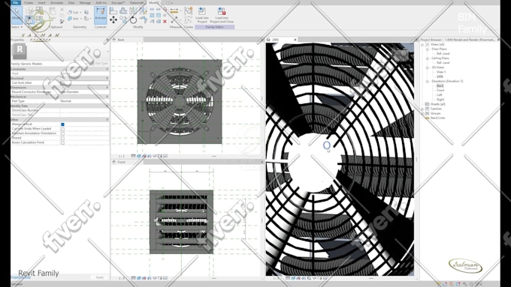
Task: Select Right elevation in Project Browser
Action: [x=440, y=100]
